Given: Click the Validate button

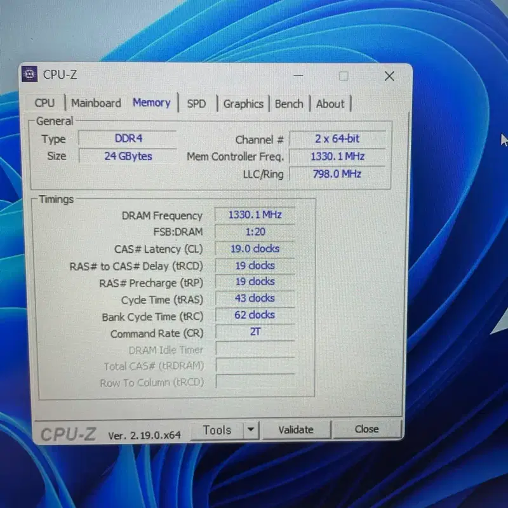Looking at the screenshot, I should click(x=296, y=430).
